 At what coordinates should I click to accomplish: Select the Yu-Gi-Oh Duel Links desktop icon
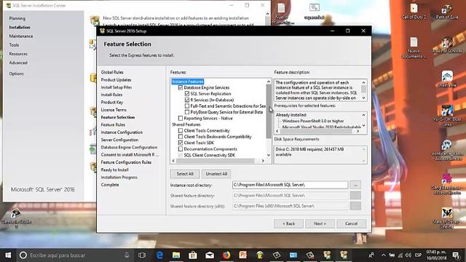447,116
